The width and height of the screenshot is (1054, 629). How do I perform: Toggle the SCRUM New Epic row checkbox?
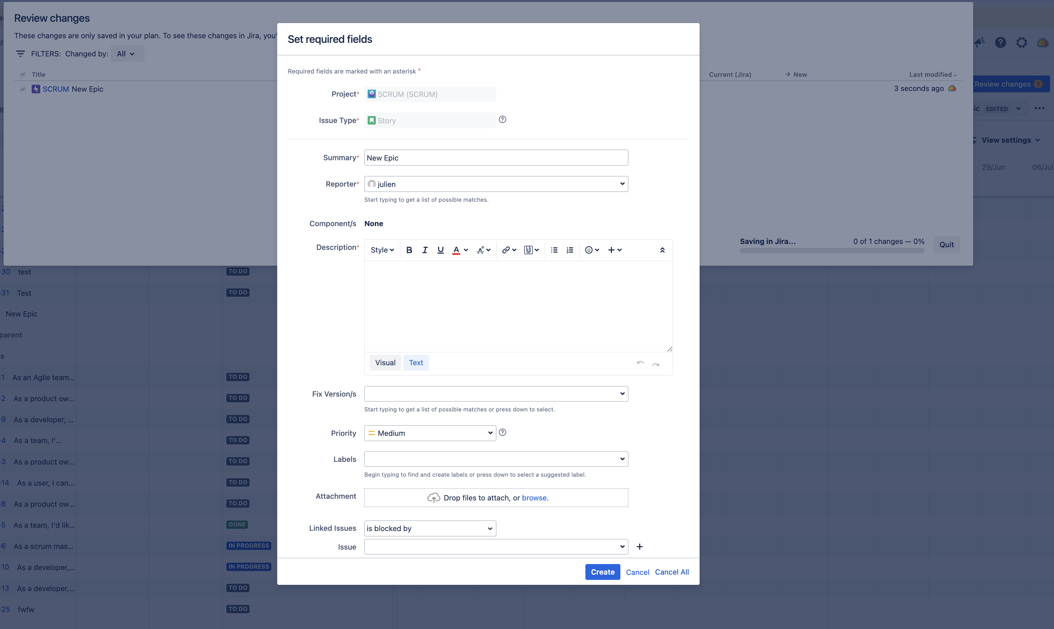coord(23,89)
